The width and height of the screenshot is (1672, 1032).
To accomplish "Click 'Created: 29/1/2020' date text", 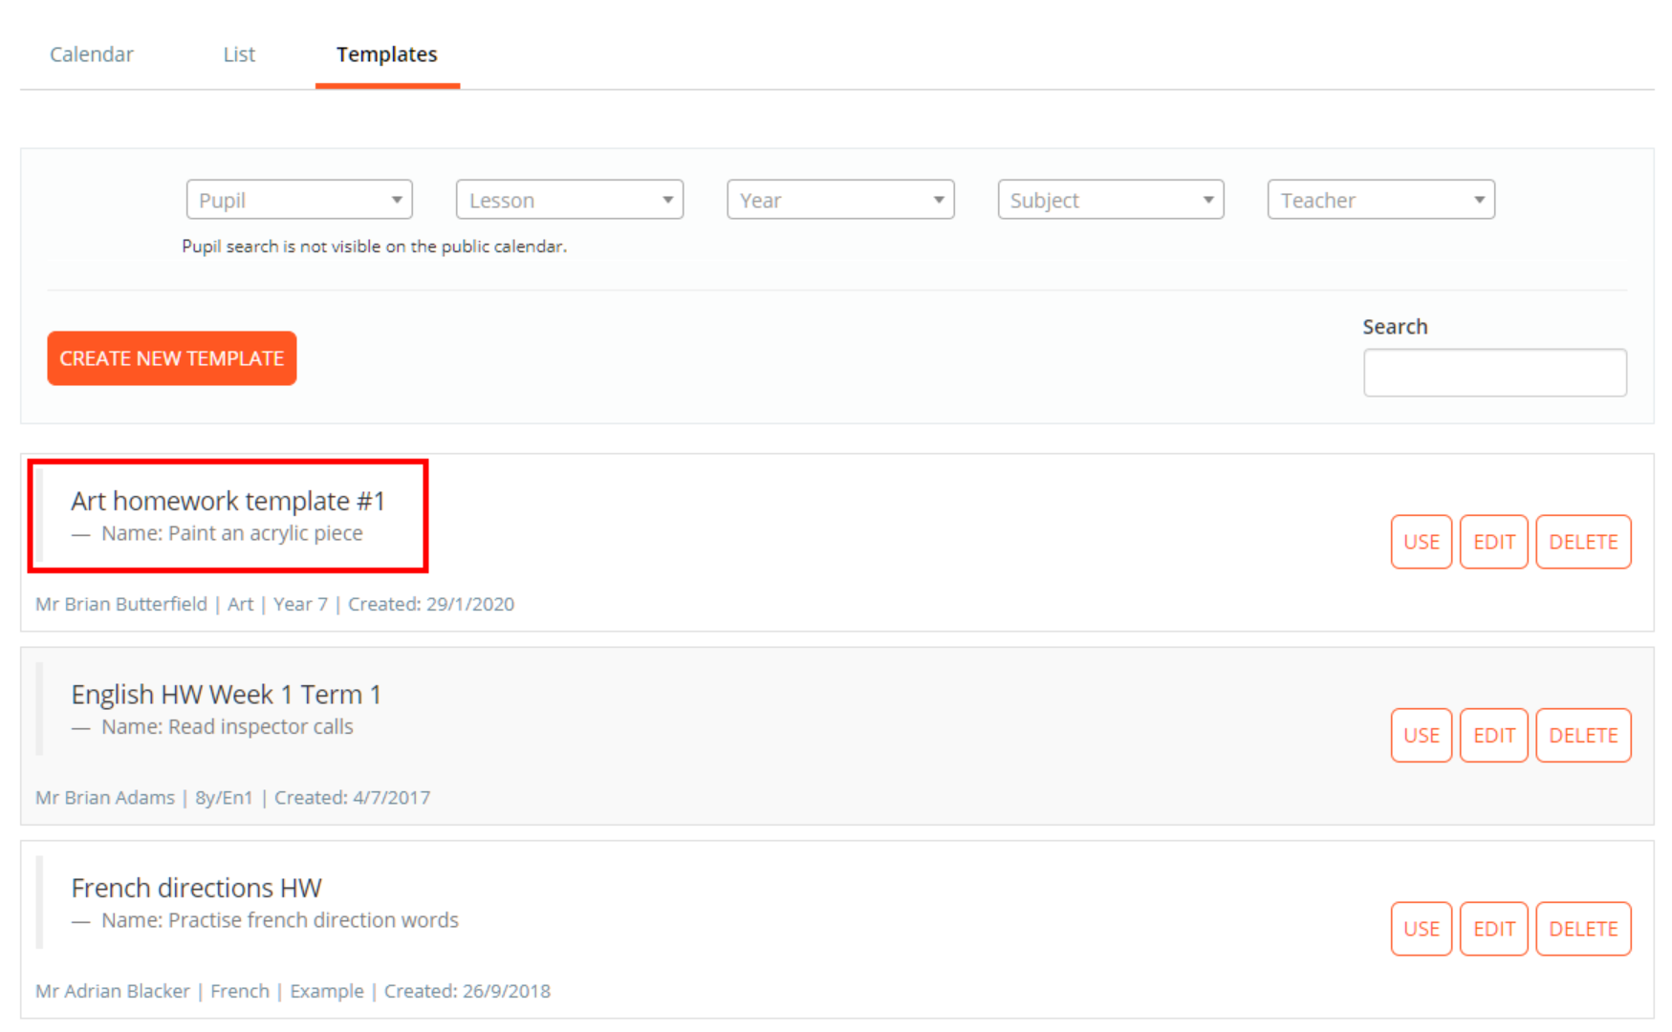I will [431, 604].
